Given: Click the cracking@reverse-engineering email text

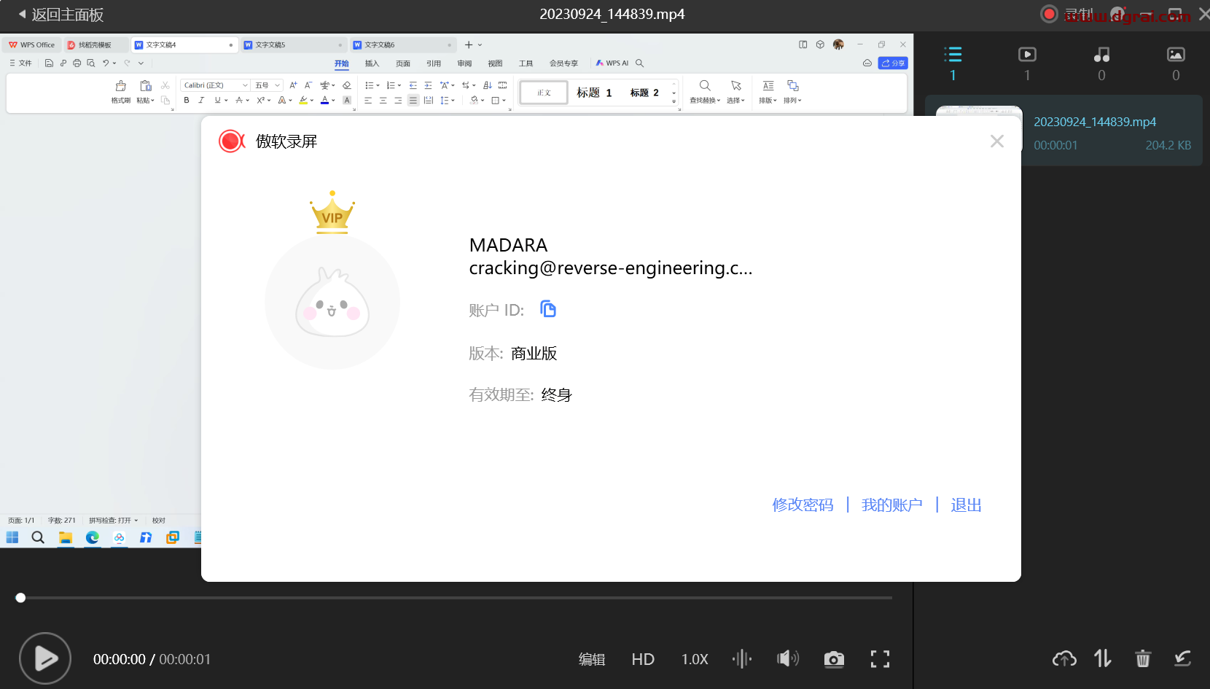Looking at the screenshot, I should click(611, 268).
